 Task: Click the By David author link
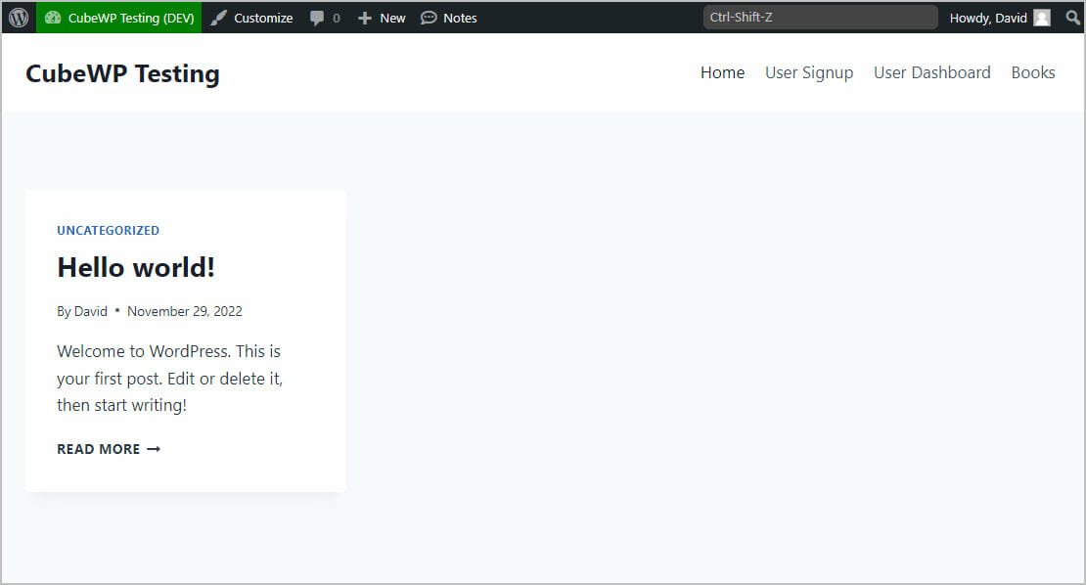(x=82, y=311)
